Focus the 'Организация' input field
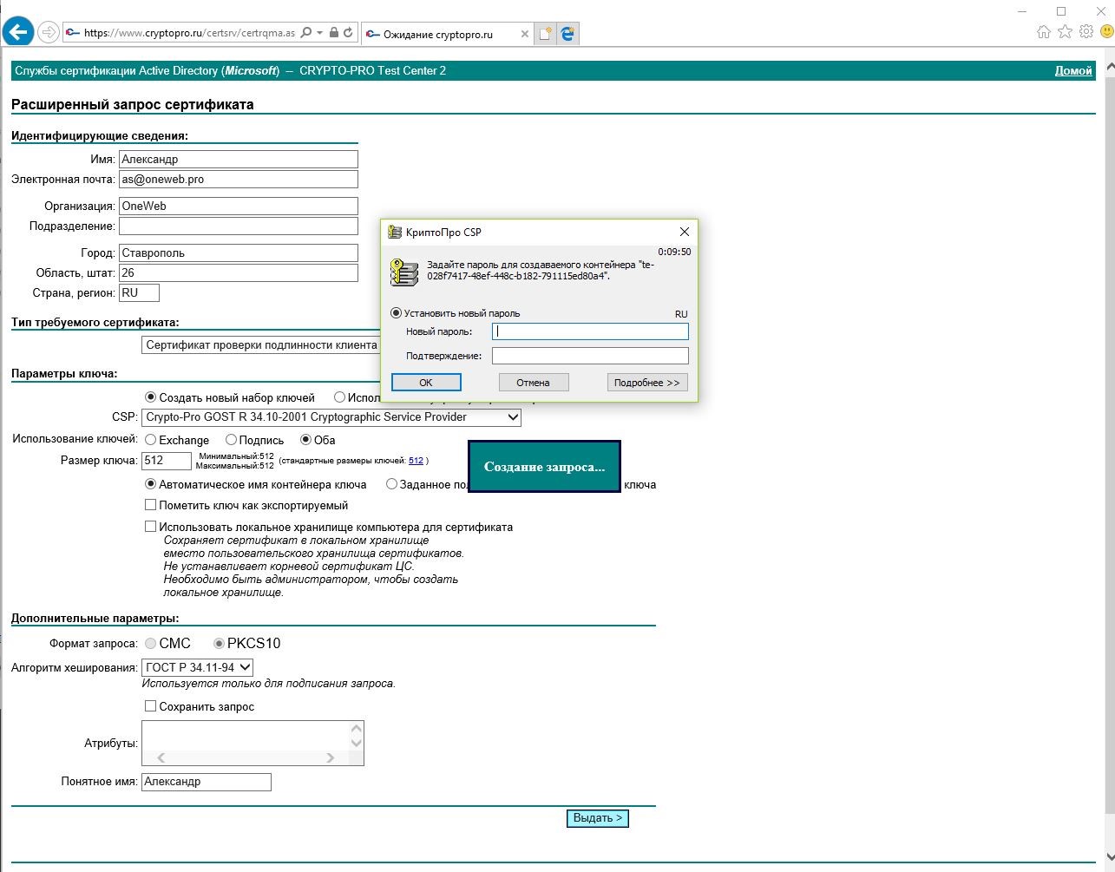 click(x=239, y=206)
